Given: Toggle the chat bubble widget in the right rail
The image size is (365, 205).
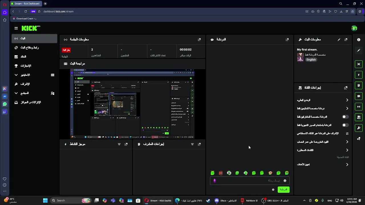Looking at the screenshot, I should [359, 96].
